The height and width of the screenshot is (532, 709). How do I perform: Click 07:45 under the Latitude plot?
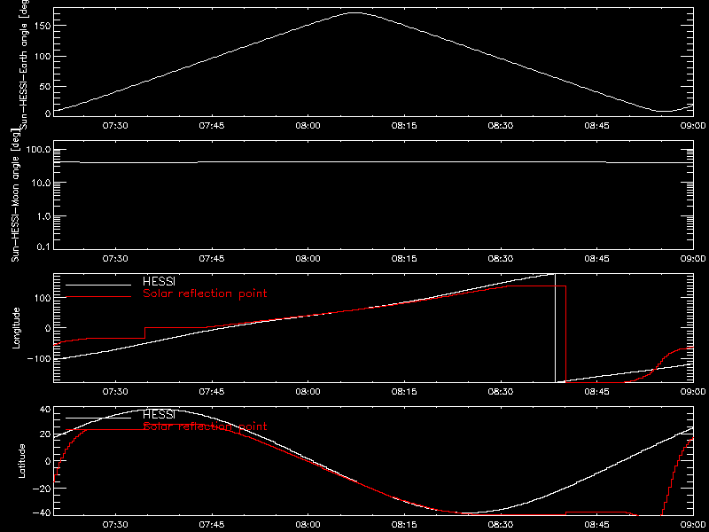click(x=212, y=525)
